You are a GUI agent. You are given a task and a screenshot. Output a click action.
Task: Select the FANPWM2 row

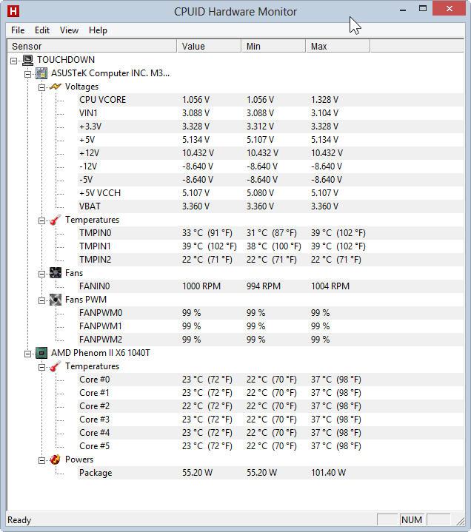[270, 340]
